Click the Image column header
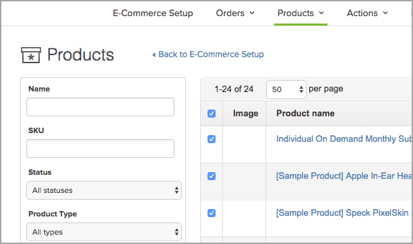 (245, 114)
